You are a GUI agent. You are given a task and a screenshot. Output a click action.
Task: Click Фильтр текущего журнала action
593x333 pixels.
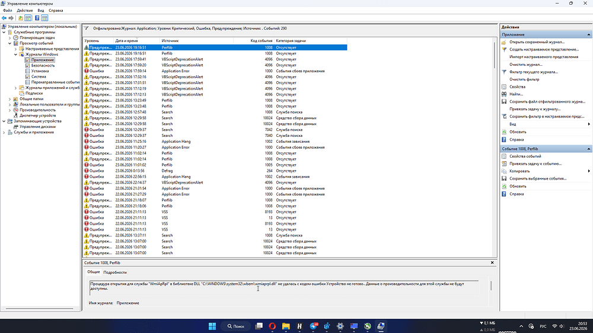point(533,72)
